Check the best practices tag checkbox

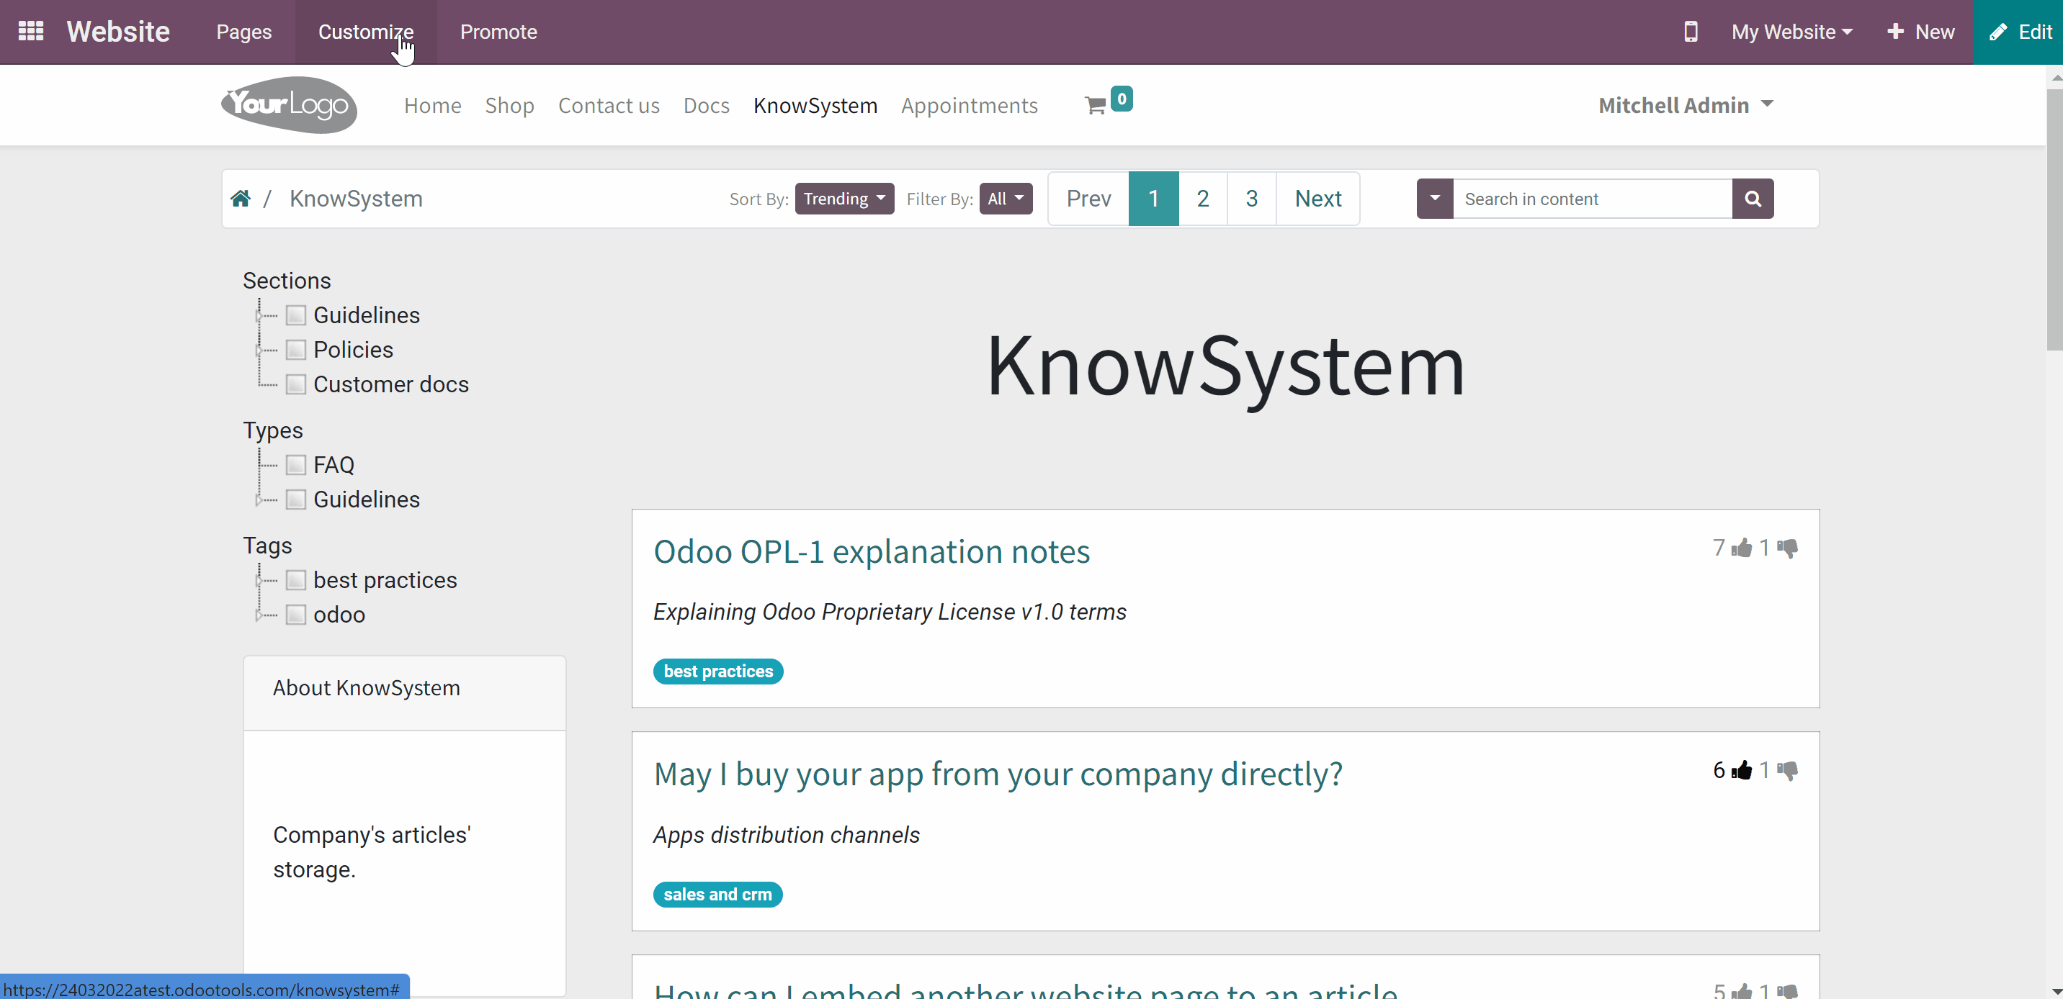tap(295, 580)
